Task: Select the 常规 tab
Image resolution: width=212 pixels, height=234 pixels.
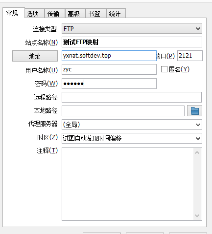Action: (14, 13)
